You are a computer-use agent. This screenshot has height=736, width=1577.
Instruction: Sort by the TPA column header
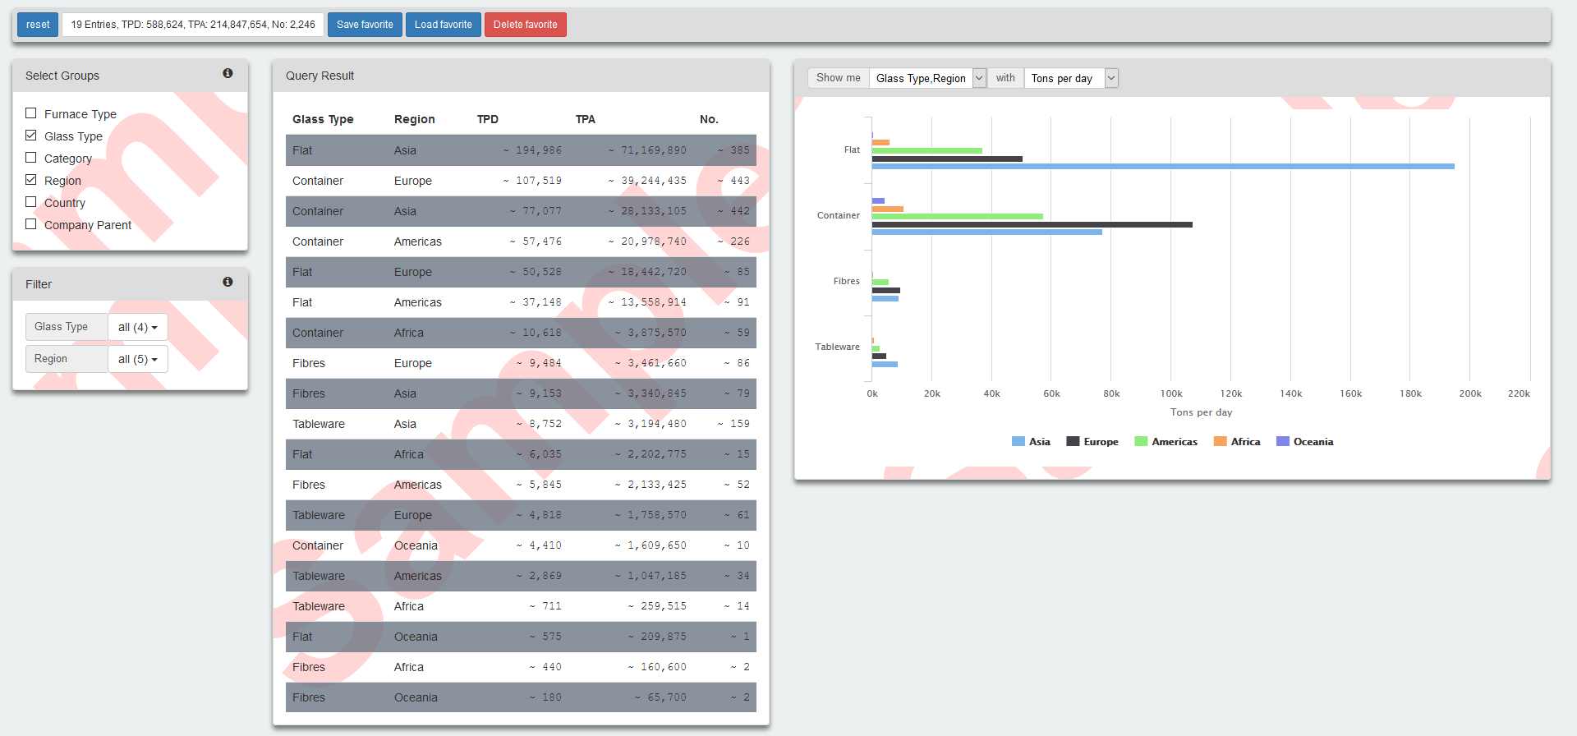pyautogui.click(x=586, y=119)
